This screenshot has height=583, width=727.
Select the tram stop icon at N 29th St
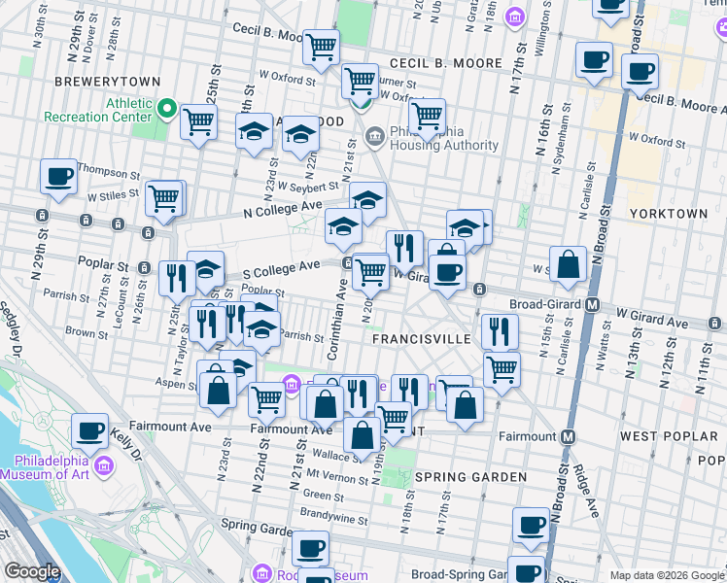(42, 215)
